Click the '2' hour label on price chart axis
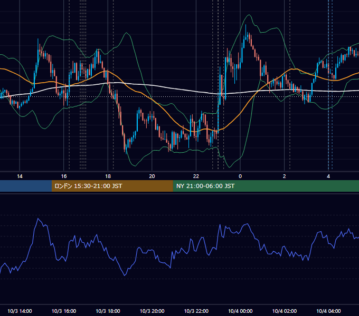The height and width of the screenshot is (316, 359). click(285, 176)
